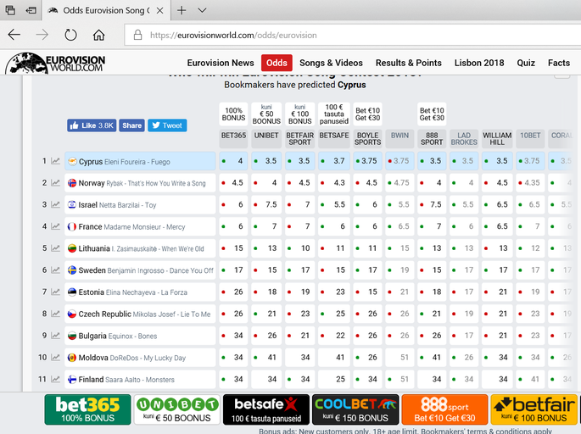
Task: Open the browser home page
Action: click(98, 35)
